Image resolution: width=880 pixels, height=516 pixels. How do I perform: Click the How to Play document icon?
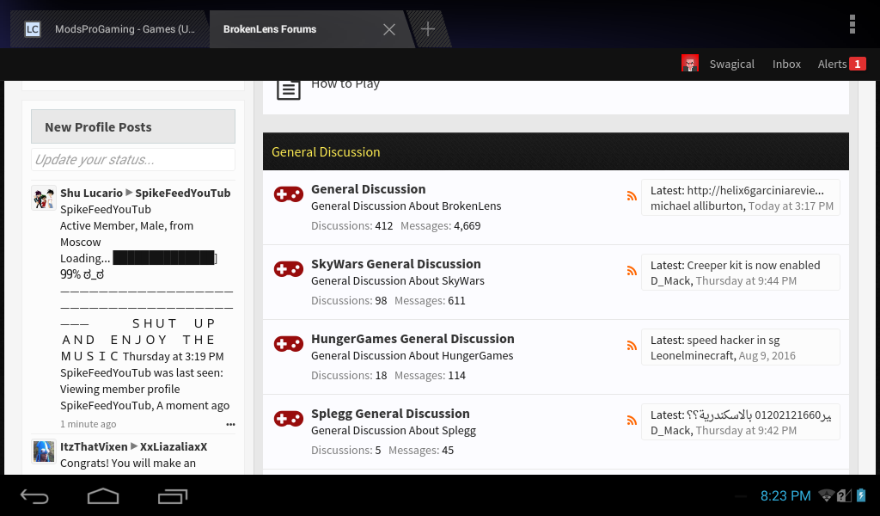point(289,89)
